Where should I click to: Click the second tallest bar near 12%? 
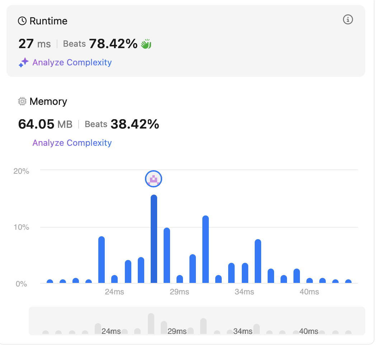[206, 250]
